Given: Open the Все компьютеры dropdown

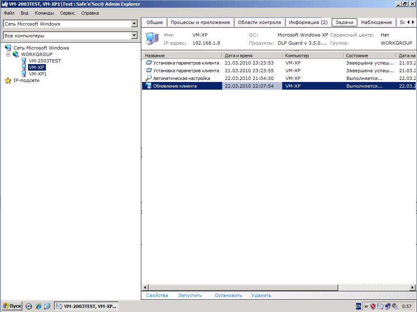Looking at the screenshot, I should 134,35.
